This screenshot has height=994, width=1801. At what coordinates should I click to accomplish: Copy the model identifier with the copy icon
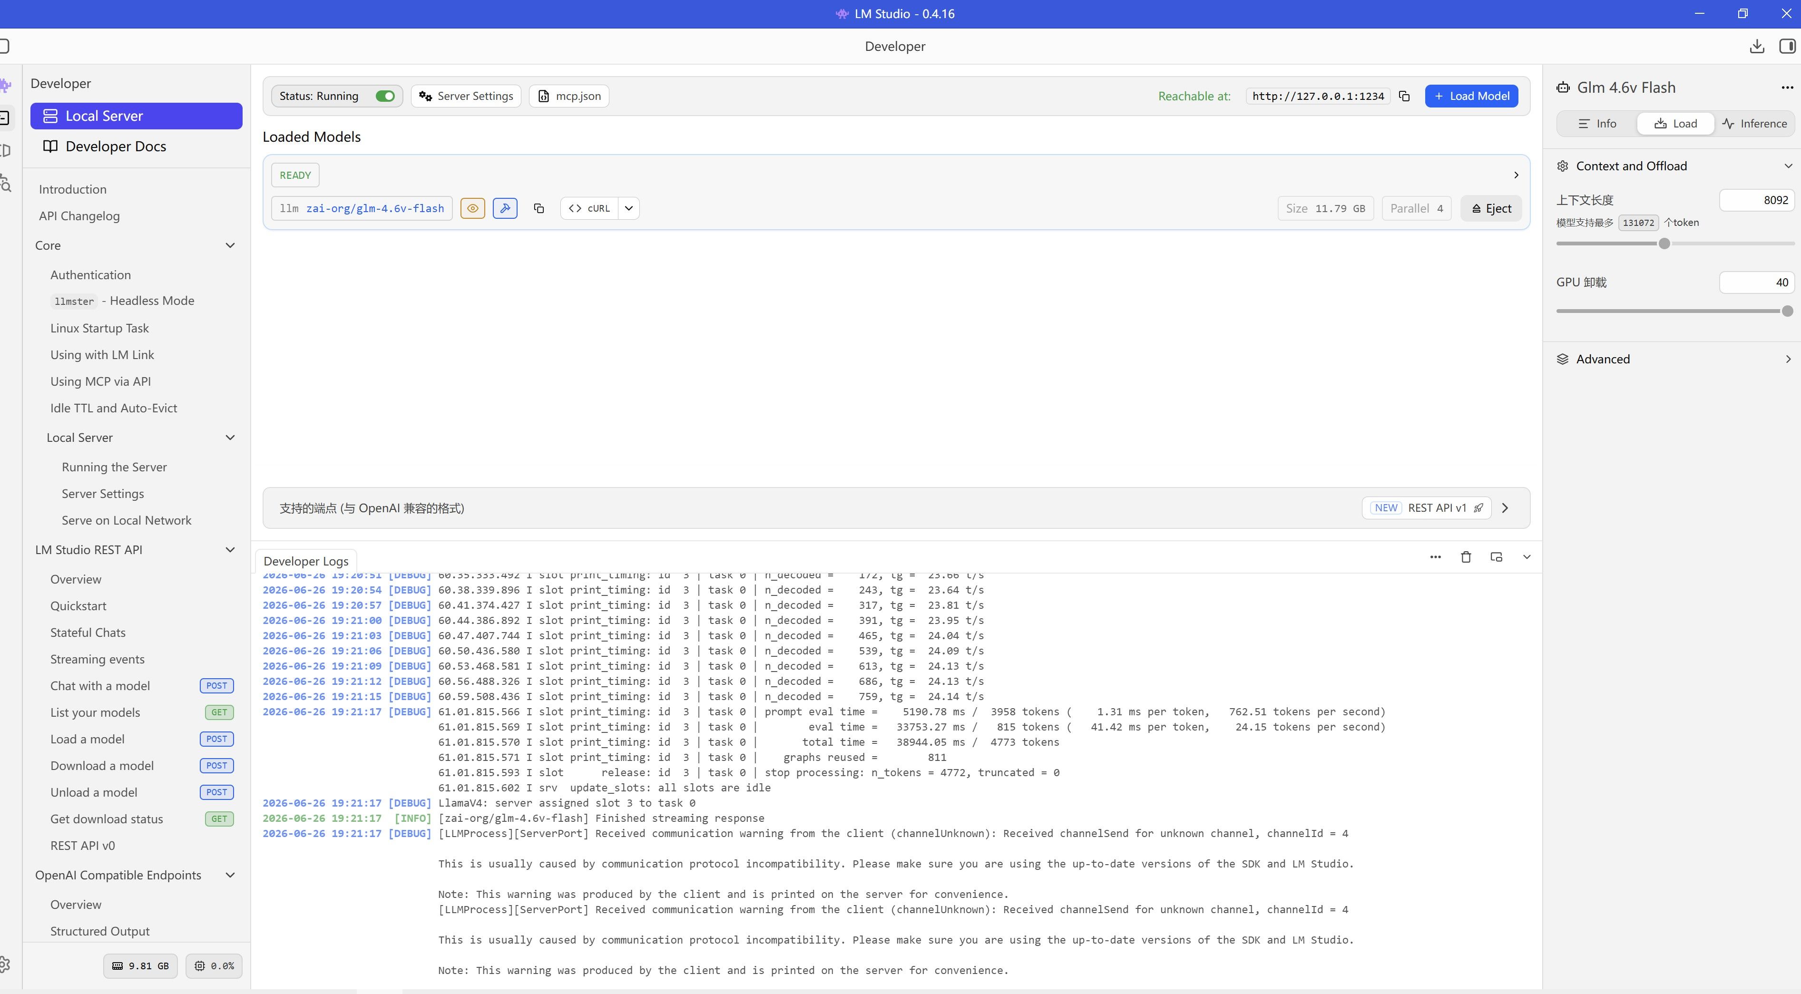coord(538,208)
